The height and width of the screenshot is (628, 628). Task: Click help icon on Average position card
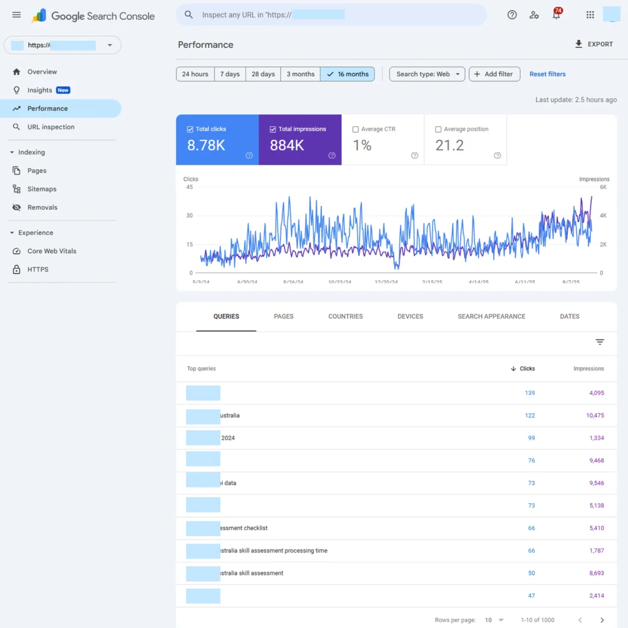(x=497, y=156)
